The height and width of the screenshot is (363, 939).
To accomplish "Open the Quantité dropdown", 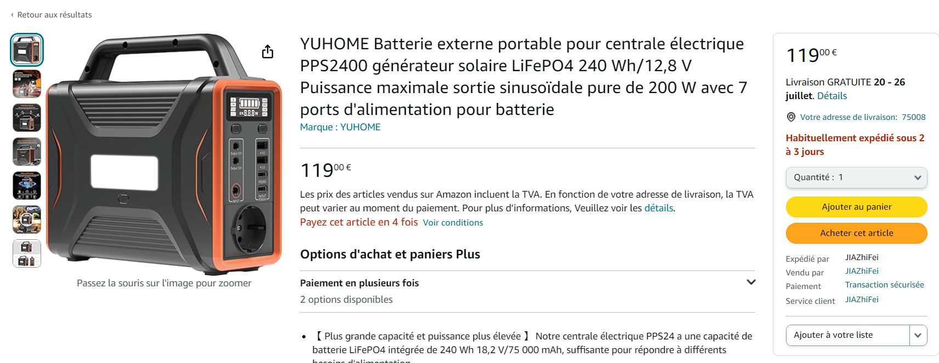I will coord(856,177).
